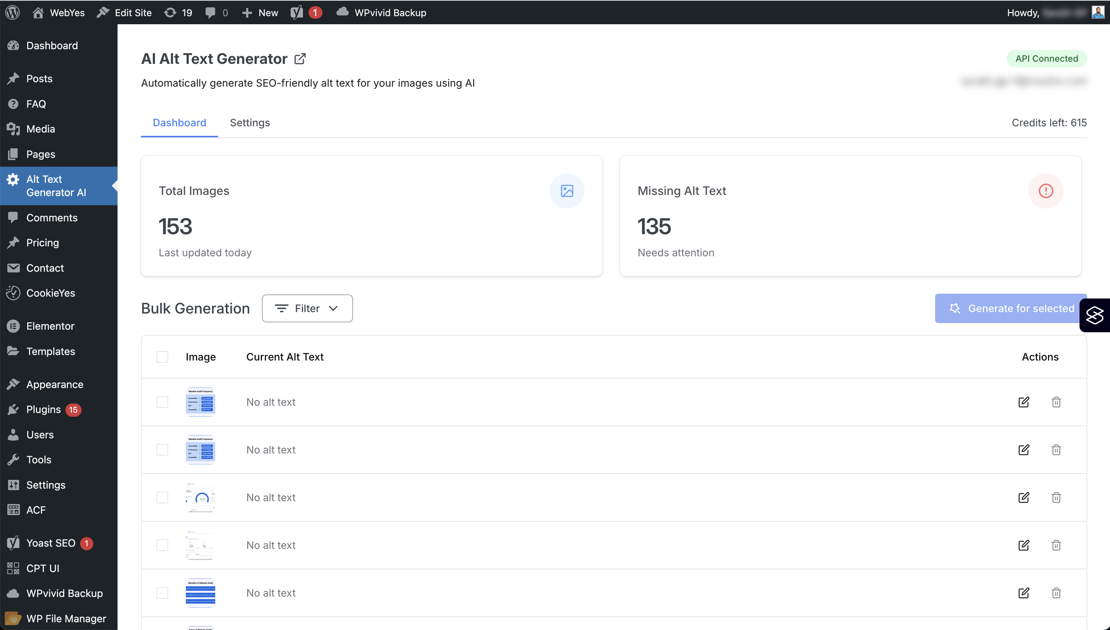Select all images with header checkbox
This screenshot has width=1110, height=630.
(x=162, y=357)
